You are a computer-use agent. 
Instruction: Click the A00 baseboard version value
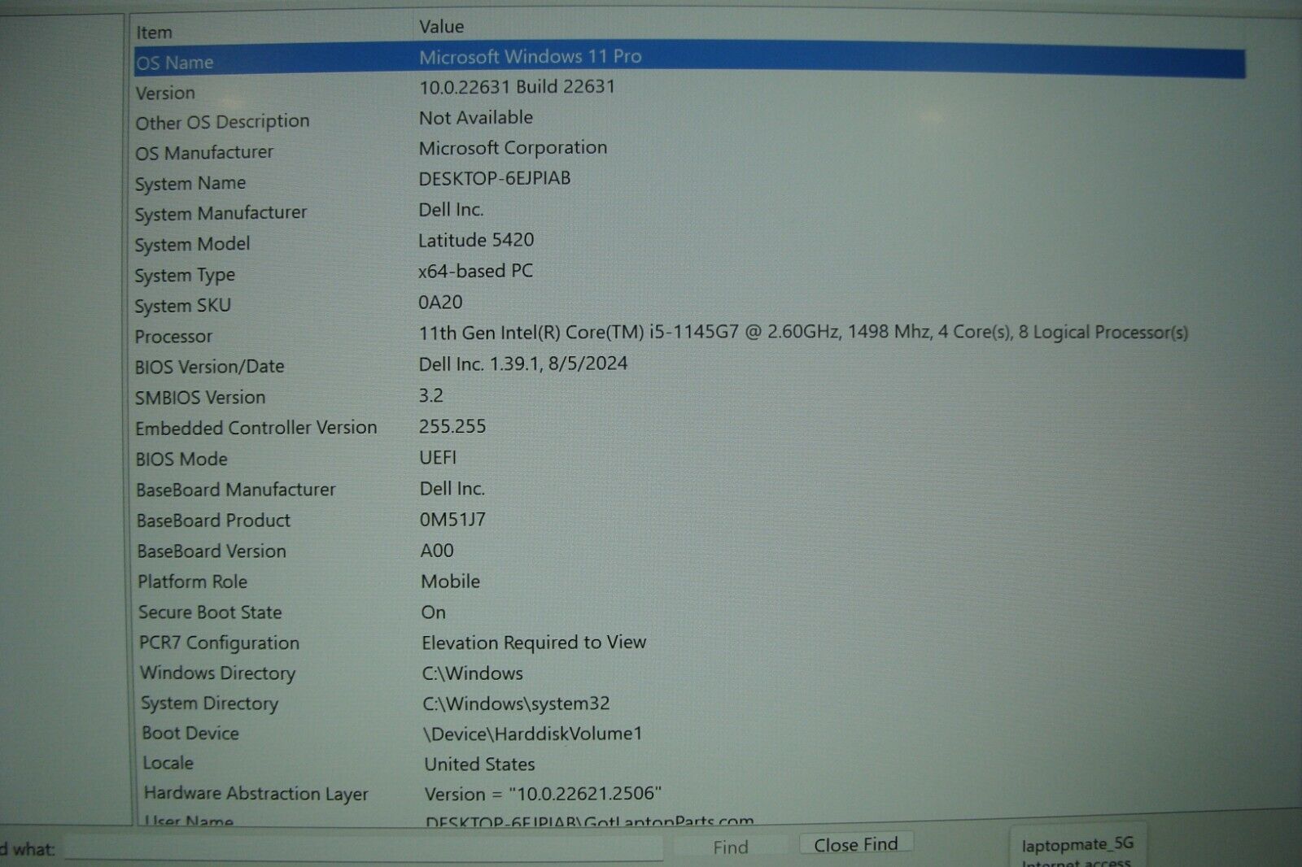[x=437, y=551]
